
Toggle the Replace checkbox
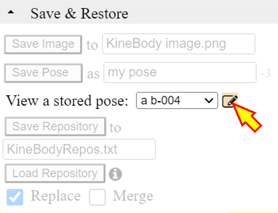15,197
